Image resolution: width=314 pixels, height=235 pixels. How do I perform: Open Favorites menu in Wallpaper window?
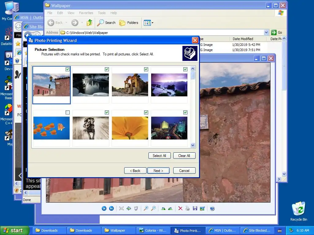tap(86, 13)
